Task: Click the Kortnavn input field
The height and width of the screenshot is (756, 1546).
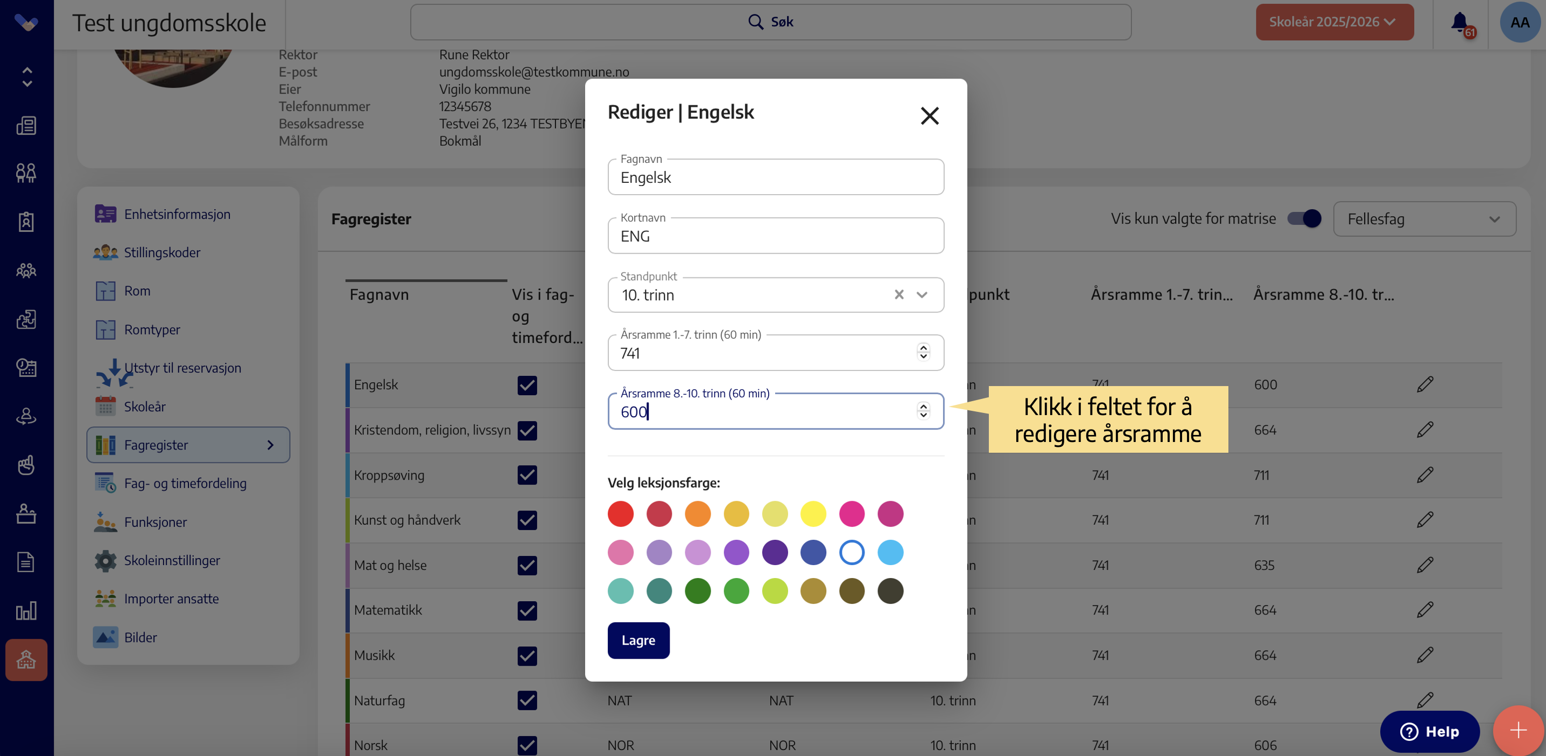Action: [x=775, y=236]
